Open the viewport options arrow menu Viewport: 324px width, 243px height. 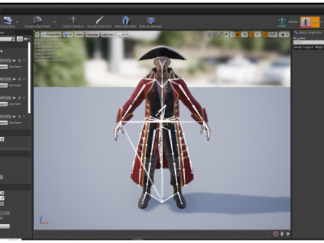37,34
